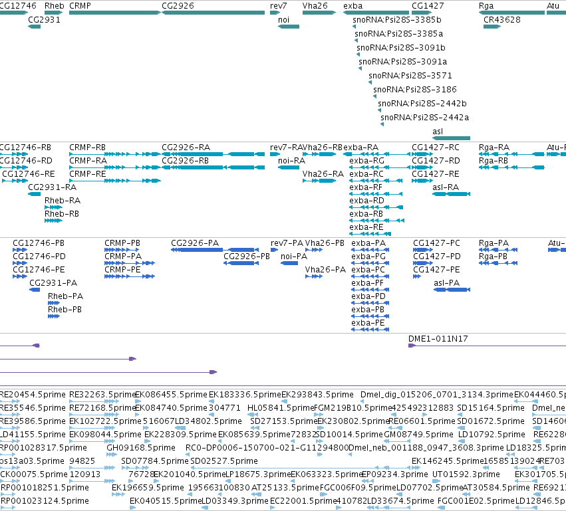Click snoRNA:Psi28S-3571 label
The height and width of the screenshot is (511, 566).
coord(410,76)
